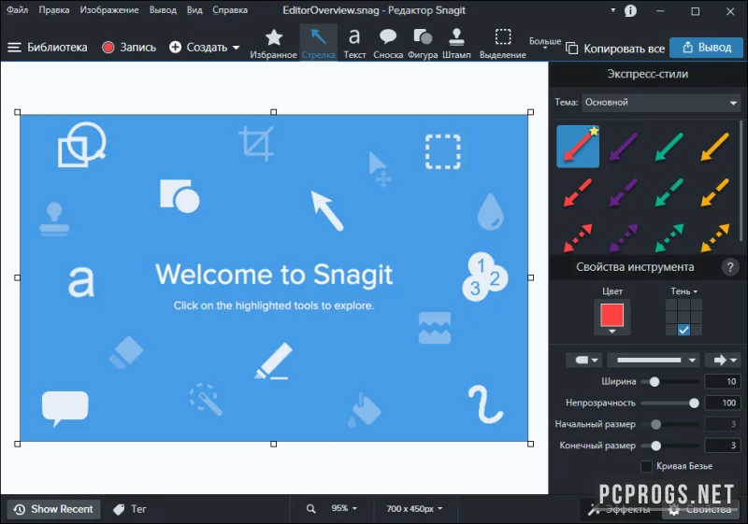Viewport: 748px width, 524px height.
Task: Pick the dashed green arrow style
Action: [669, 192]
